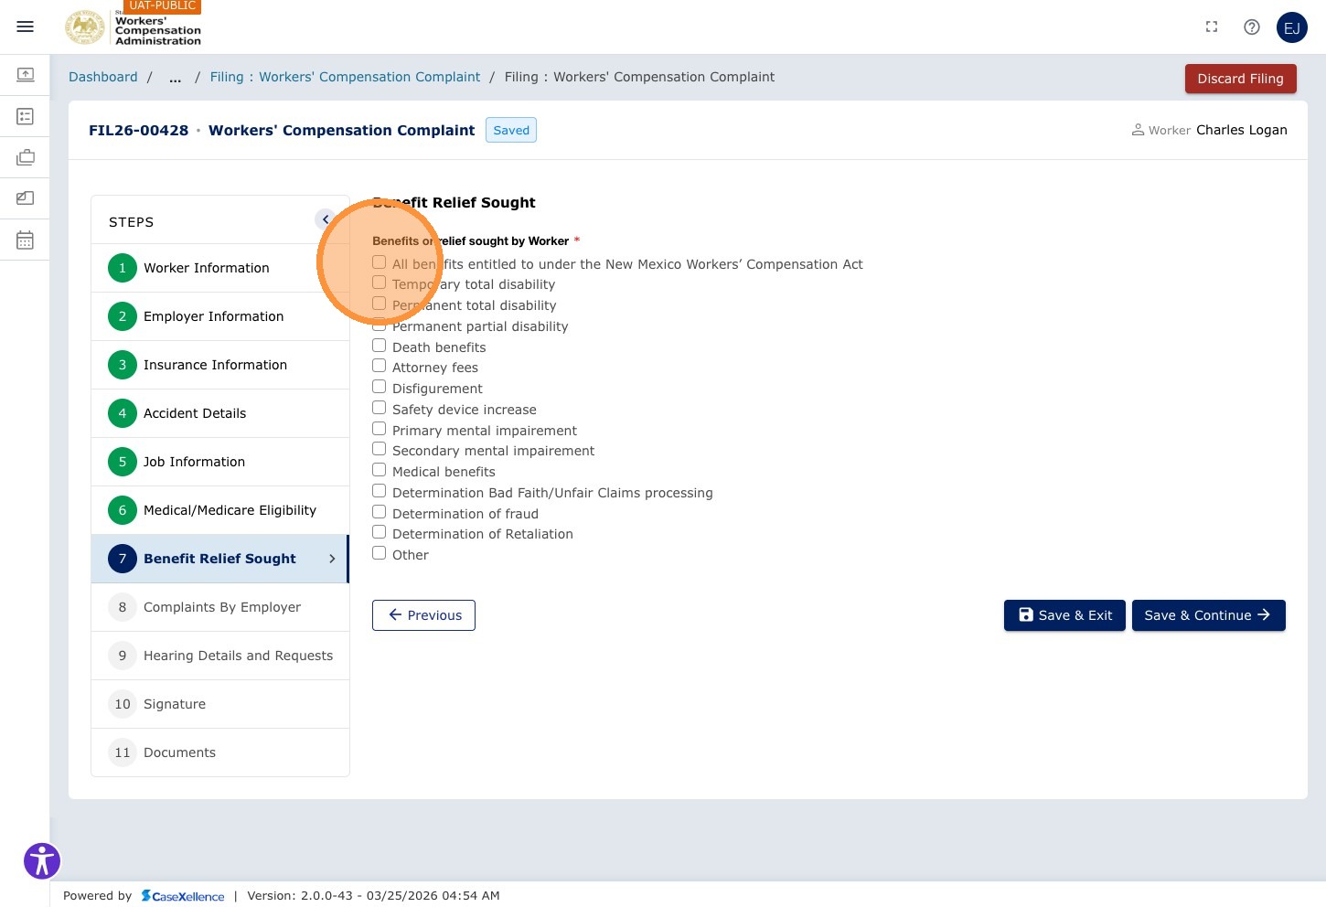The image size is (1326, 907).
Task: Open the calendar icon in sidebar
Action: [x=25, y=240]
